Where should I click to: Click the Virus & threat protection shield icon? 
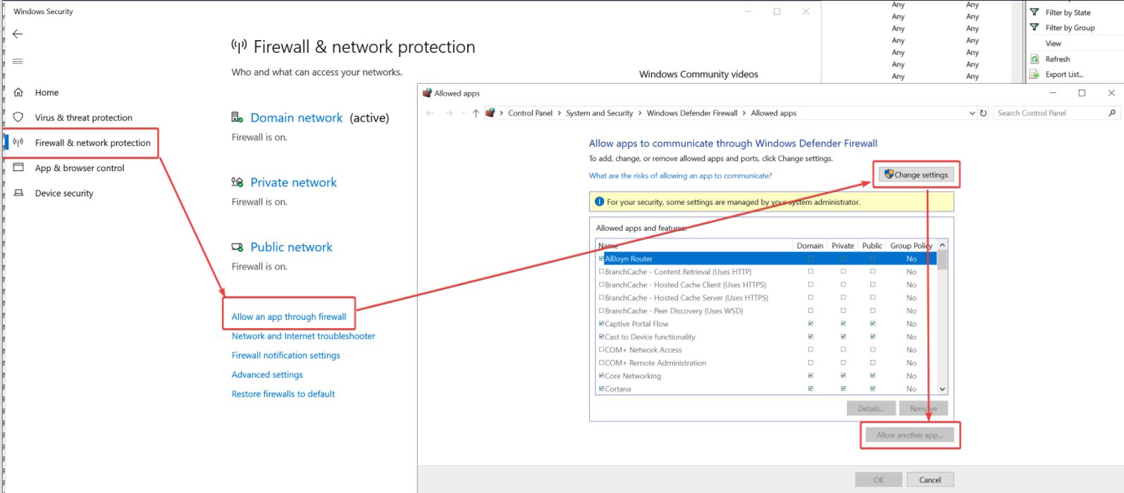click(x=18, y=117)
